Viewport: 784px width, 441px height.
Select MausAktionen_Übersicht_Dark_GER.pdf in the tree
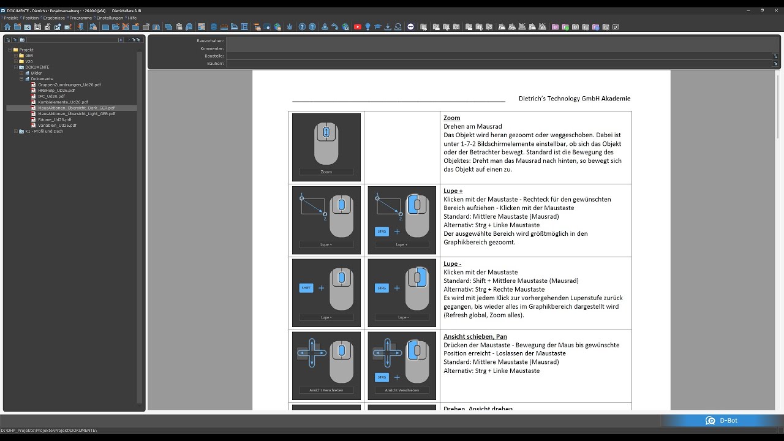tap(76, 108)
